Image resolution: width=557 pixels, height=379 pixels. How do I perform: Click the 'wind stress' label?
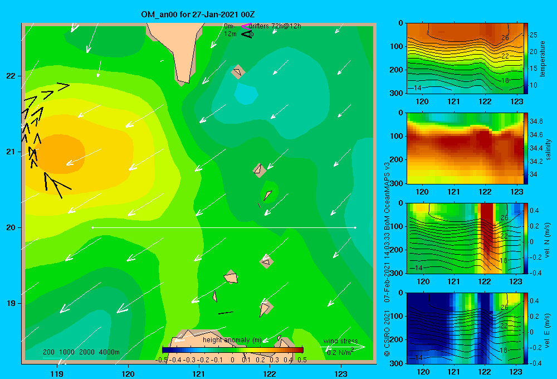pos(340,341)
